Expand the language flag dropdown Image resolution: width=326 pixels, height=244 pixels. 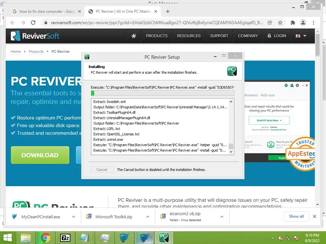coord(301,36)
